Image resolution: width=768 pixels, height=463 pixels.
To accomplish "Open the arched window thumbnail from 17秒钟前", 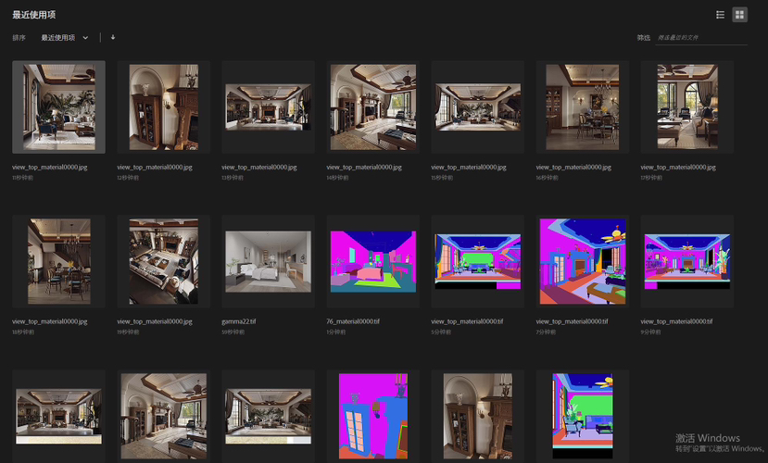I will point(686,106).
